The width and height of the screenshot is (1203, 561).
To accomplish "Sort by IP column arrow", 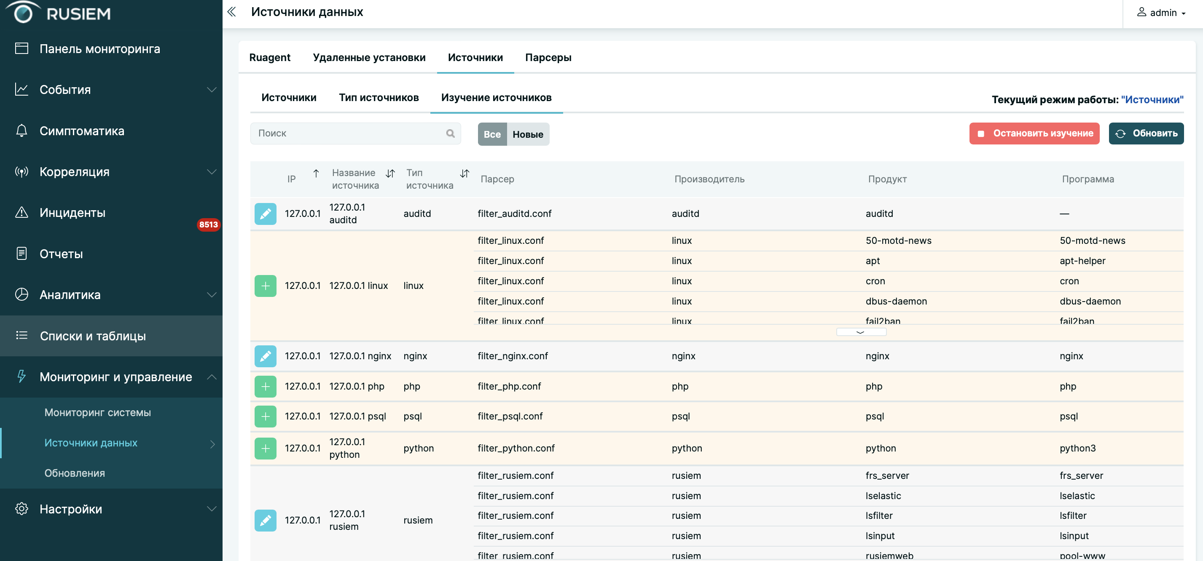I will [x=316, y=174].
